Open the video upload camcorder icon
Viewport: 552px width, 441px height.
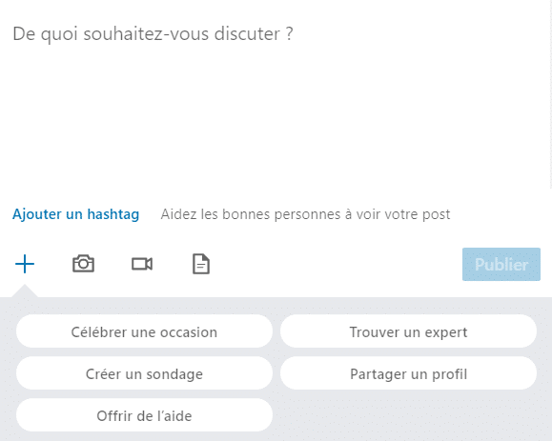[142, 264]
